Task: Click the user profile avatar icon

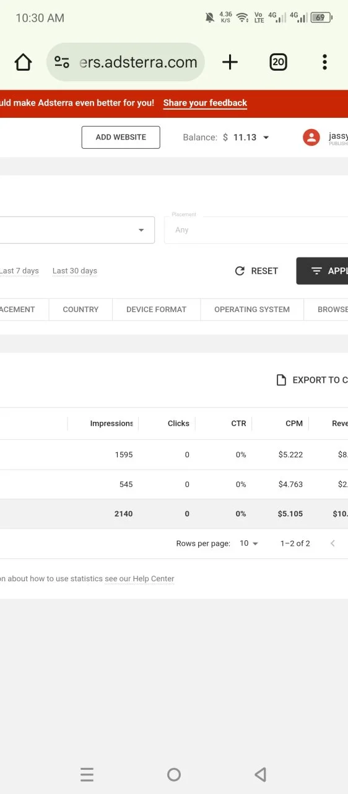Action: [x=311, y=138]
